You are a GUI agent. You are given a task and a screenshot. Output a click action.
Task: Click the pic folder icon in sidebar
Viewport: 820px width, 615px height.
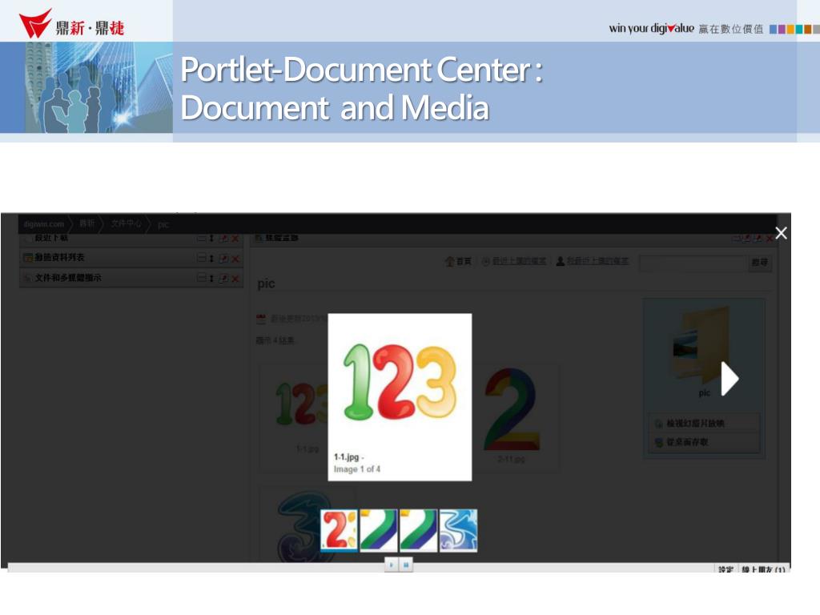[x=701, y=345]
